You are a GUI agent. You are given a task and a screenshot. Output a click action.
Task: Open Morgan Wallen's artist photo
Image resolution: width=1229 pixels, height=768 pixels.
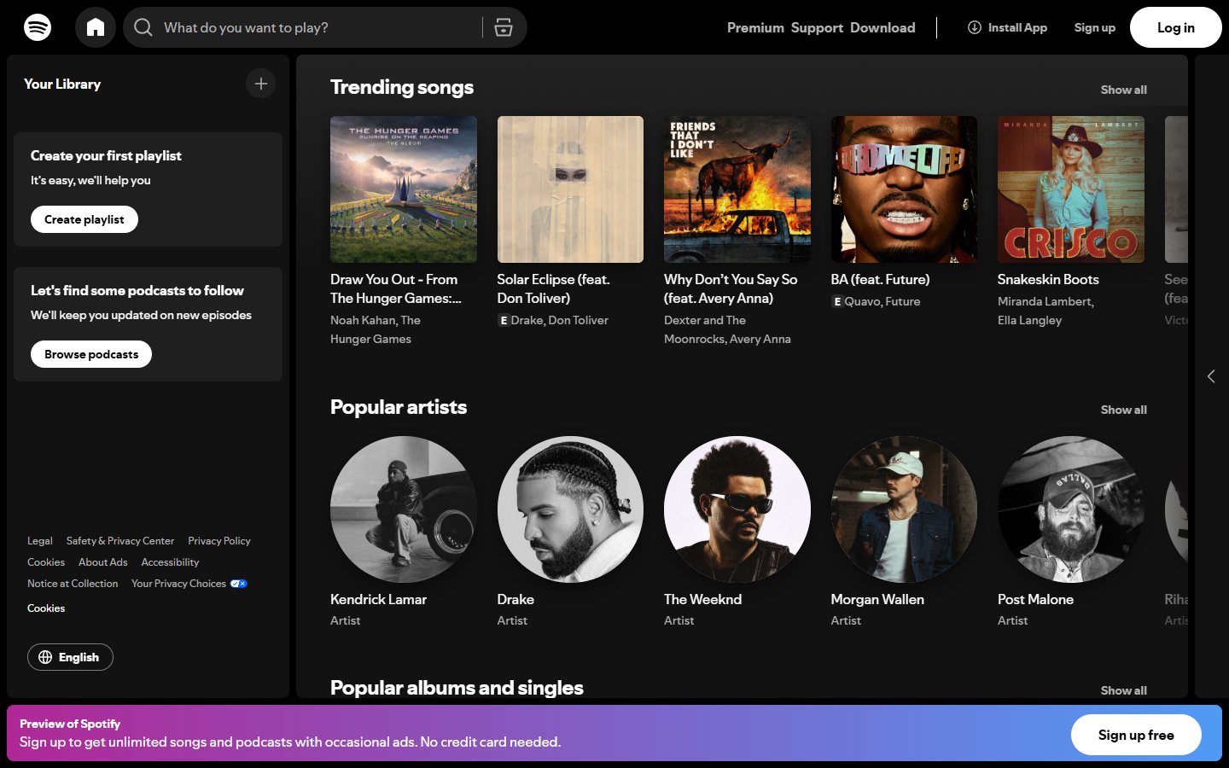pyautogui.click(x=904, y=509)
